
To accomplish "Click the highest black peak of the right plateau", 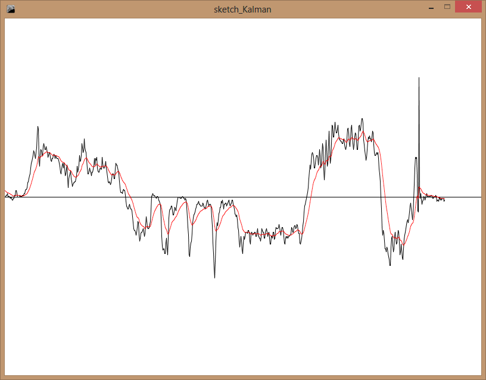I will tap(362, 118).
